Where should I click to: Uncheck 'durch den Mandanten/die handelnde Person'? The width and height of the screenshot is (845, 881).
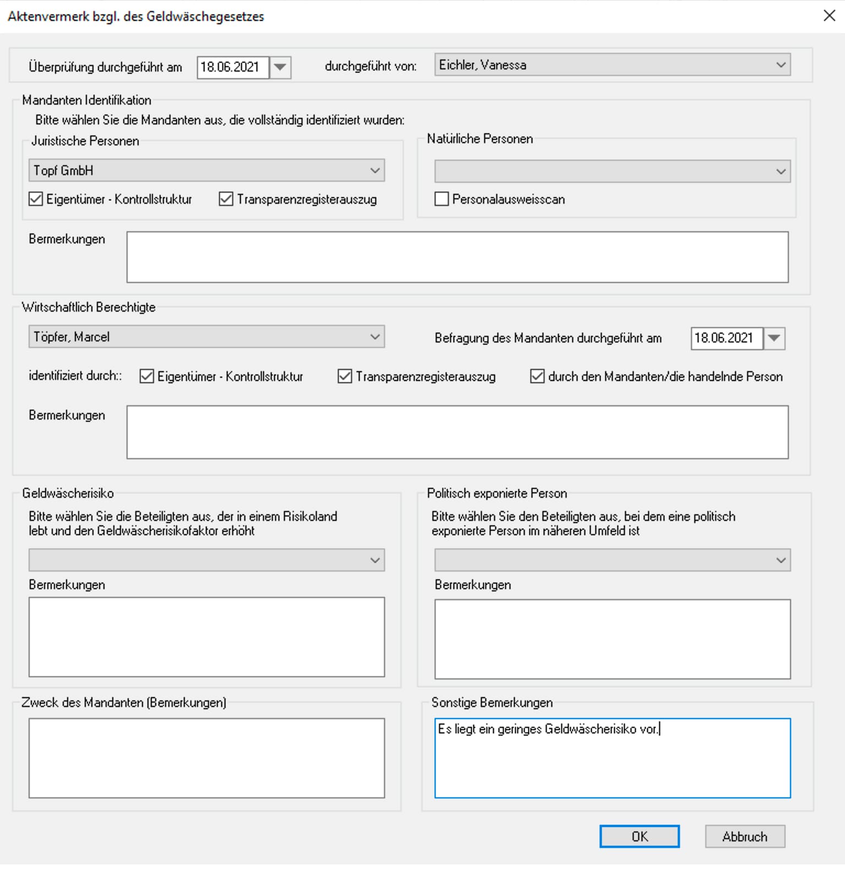pyautogui.click(x=537, y=377)
